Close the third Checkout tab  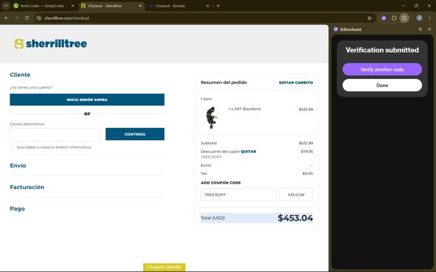(207, 5)
